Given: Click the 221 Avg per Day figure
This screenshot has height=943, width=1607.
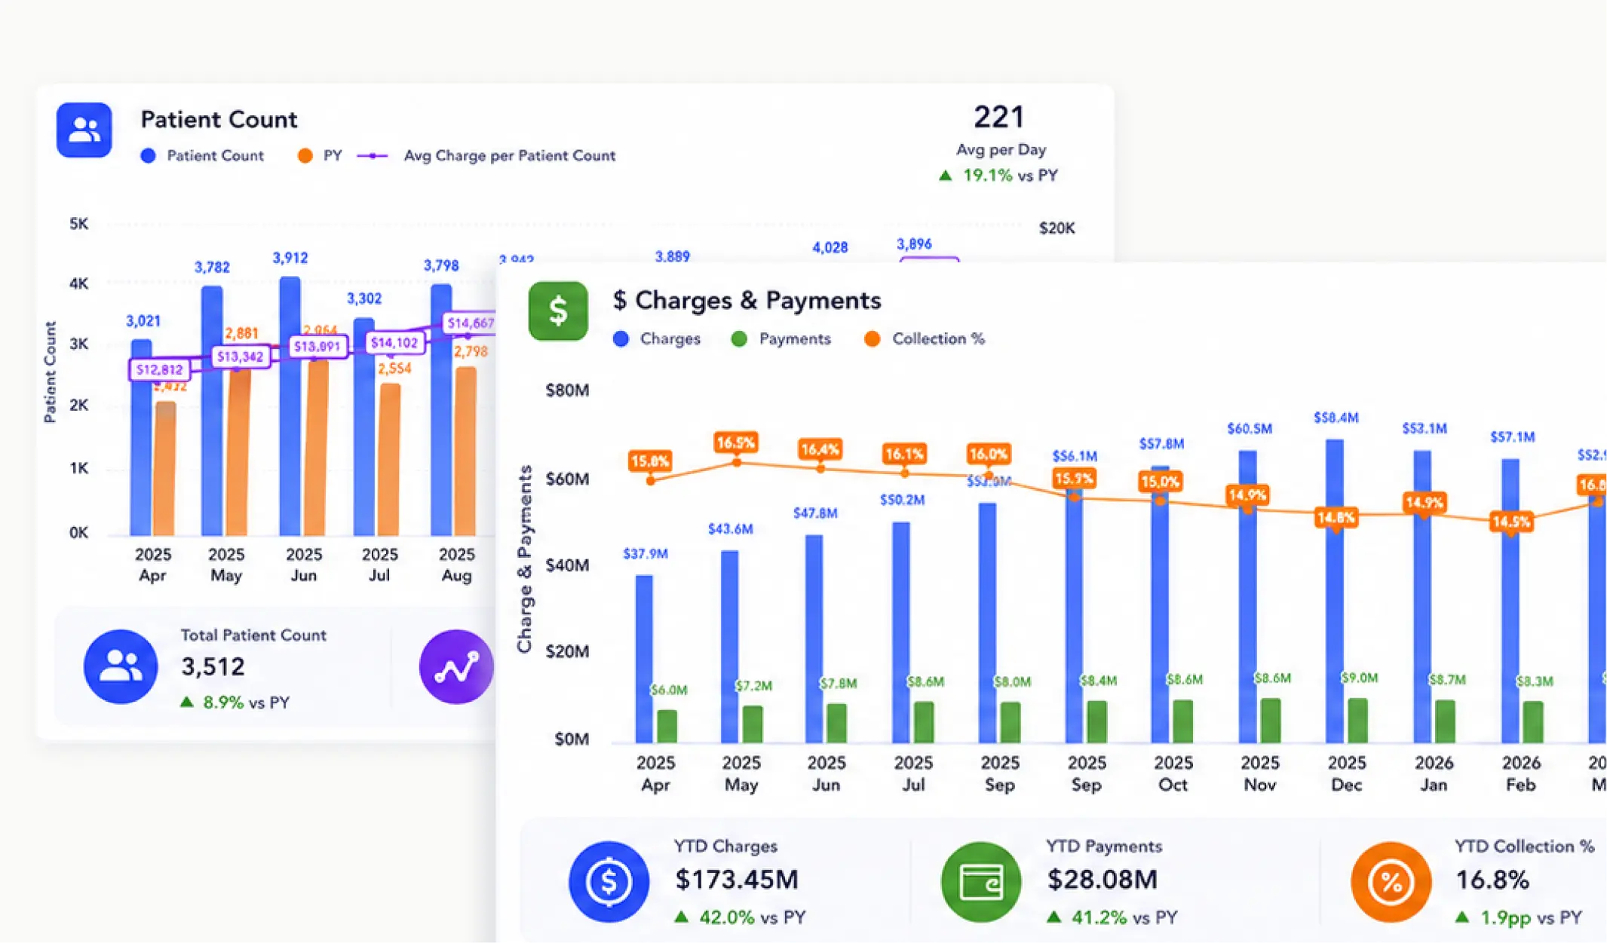Looking at the screenshot, I should coord(999,117).
